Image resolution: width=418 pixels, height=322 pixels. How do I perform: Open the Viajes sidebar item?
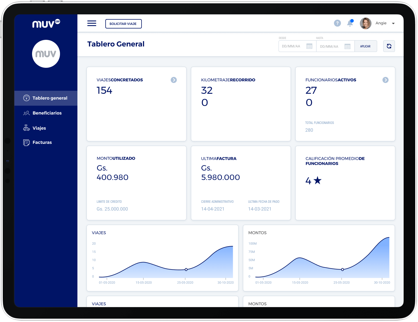pos(39,128)
